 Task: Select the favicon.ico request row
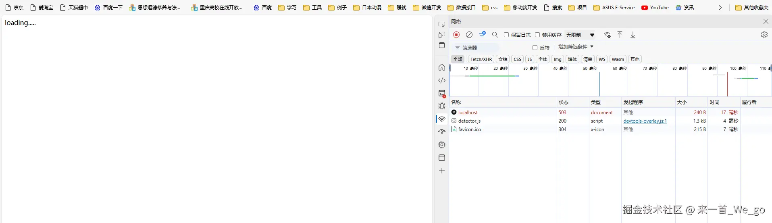point(610,129)
